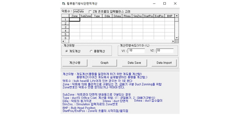Click the PArea column header
This screenshot has width=247, height=117.
coord(127,16)
